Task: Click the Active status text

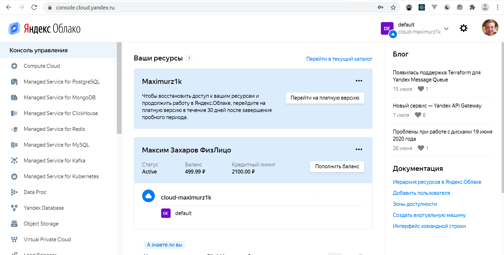Action: [x=150, y=172]
